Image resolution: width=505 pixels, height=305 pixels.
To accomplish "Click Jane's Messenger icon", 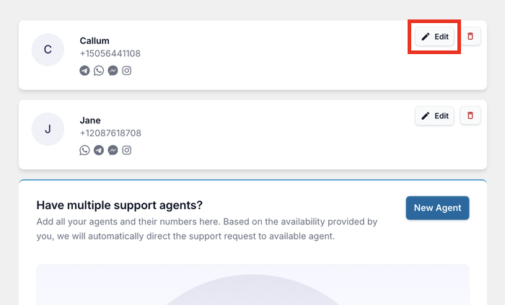I will [113, 150].
